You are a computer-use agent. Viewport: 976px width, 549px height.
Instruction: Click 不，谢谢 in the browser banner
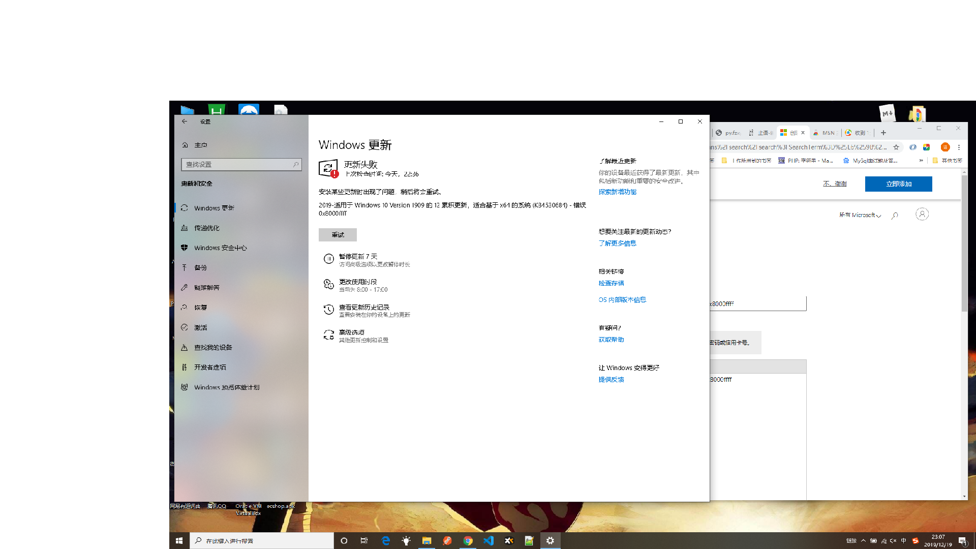pos(835,184)
